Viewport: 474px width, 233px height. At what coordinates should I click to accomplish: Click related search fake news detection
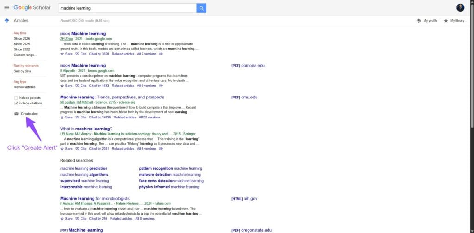[171, 181]
